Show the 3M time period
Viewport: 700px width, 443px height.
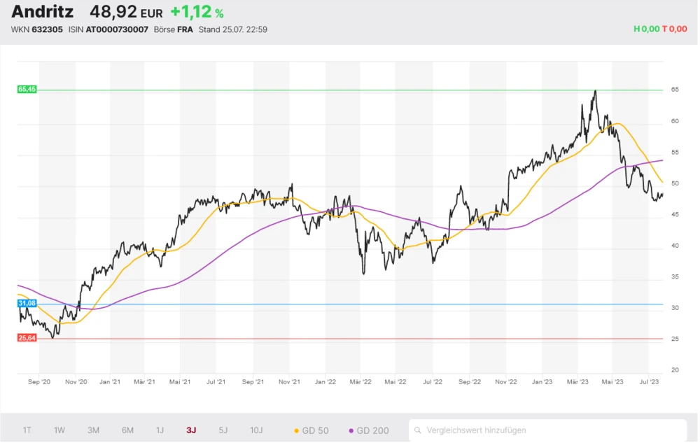pos(93,430)
